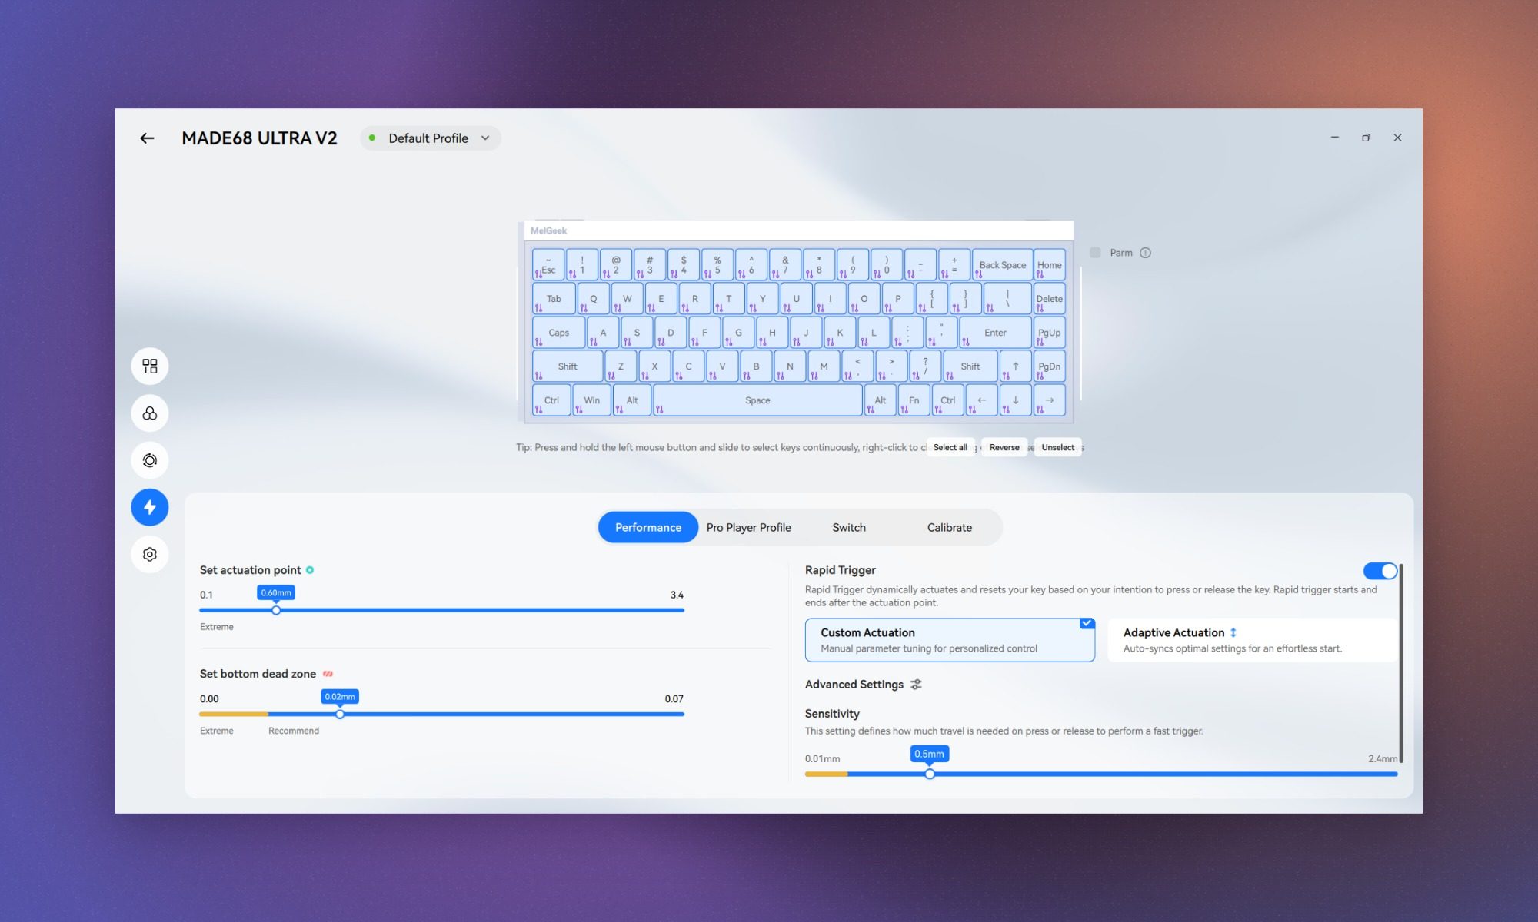The image size is (1538, 922).
Task: Click the Sensitivity slider handle
Action: point(930,774)
